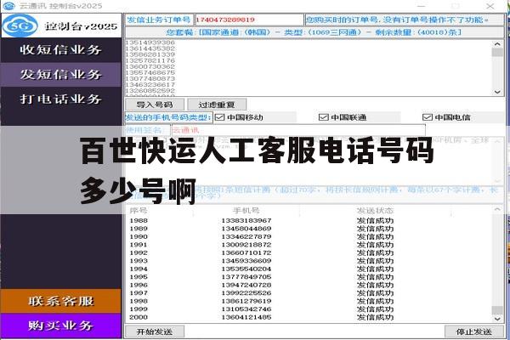
Task: Click 导入号码 button
Action: pos(155,105)
